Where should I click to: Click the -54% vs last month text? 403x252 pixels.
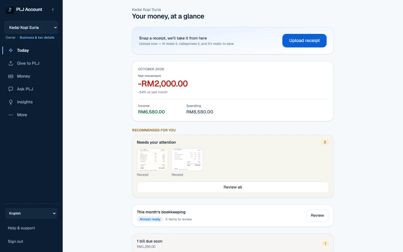pyautogui.click(x=153, y=92)
